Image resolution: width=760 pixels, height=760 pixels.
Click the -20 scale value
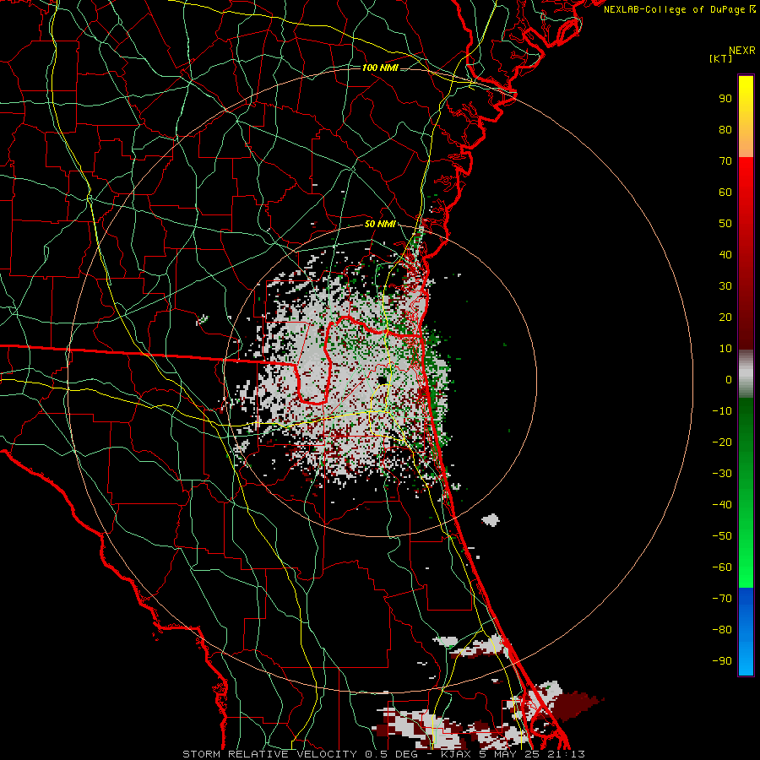pos(722,442)
